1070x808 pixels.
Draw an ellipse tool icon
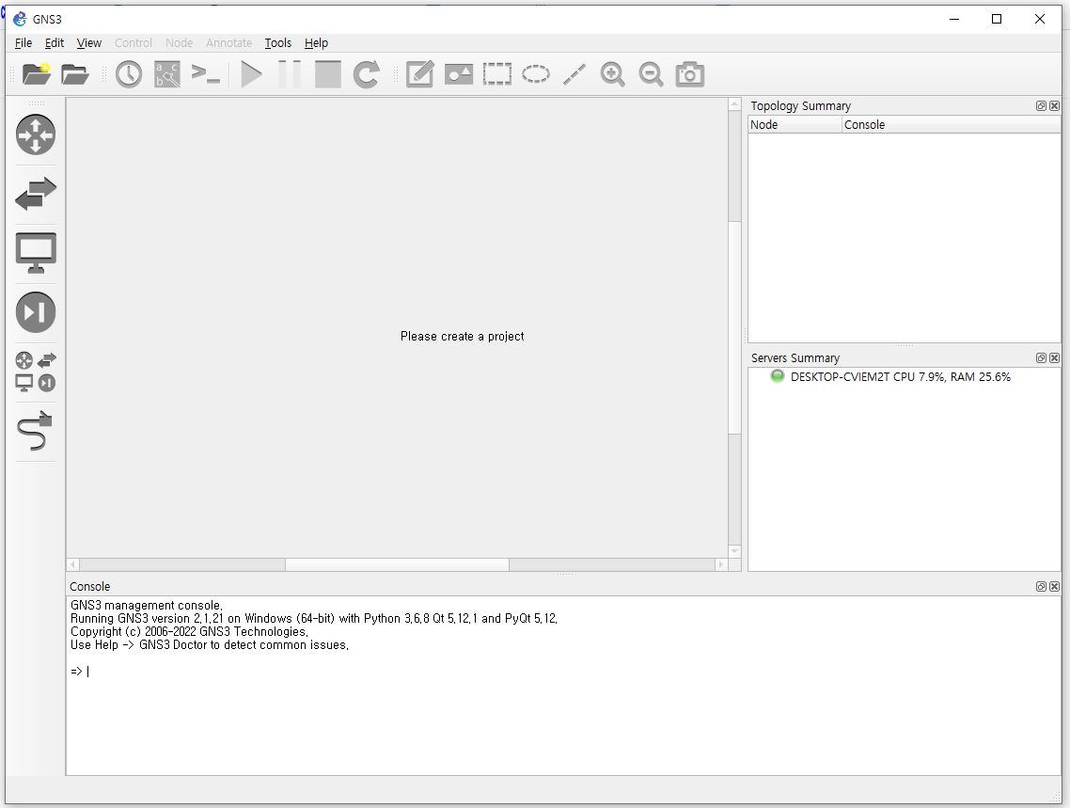click(536, 73)
